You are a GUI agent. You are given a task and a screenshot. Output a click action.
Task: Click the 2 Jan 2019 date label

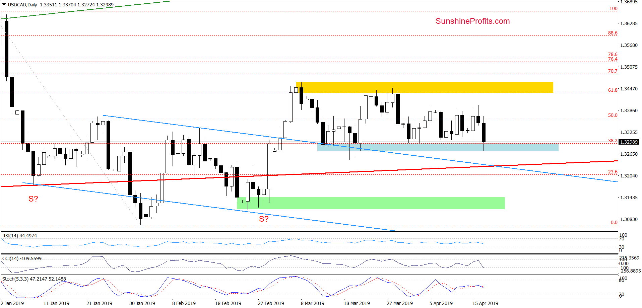pos(12,303)
